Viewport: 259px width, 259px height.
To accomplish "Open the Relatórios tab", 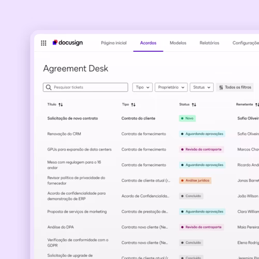I will click(209, 43).
